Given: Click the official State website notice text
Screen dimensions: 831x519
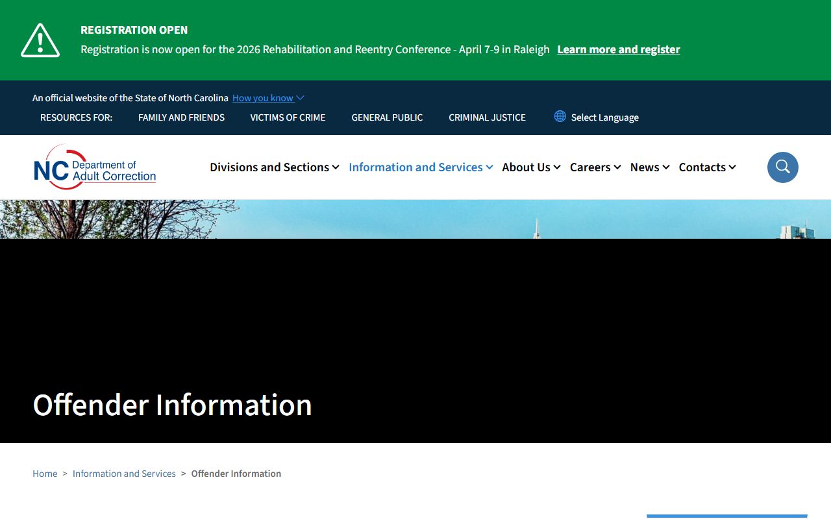Looking at the screenshot, I should pos(130,98).
